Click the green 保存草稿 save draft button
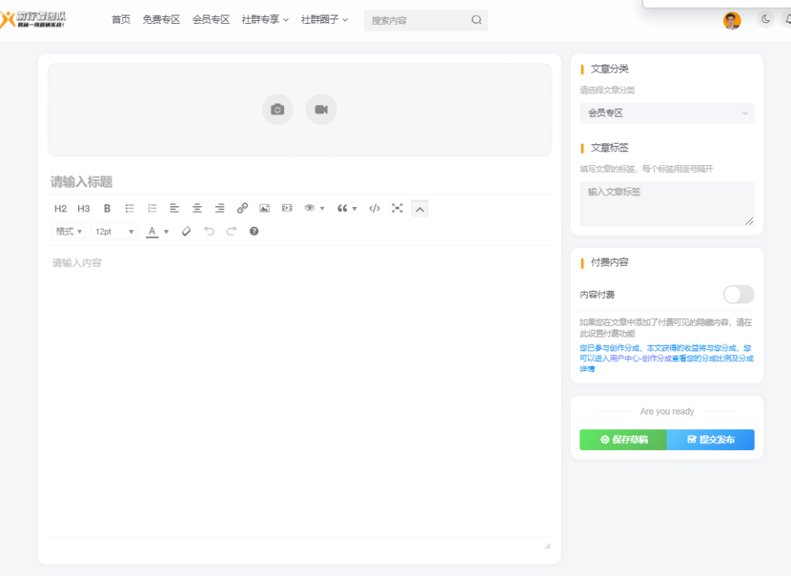The height and width of the screenshot is (576, 791). tap(623, 439)
